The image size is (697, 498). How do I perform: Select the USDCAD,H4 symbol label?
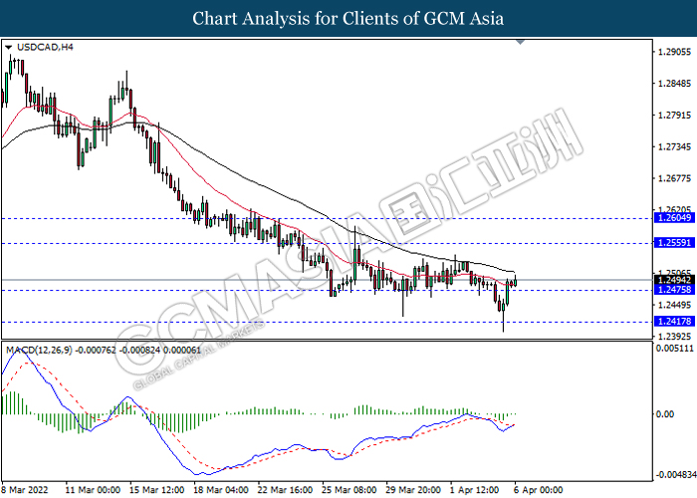[45, 47]
